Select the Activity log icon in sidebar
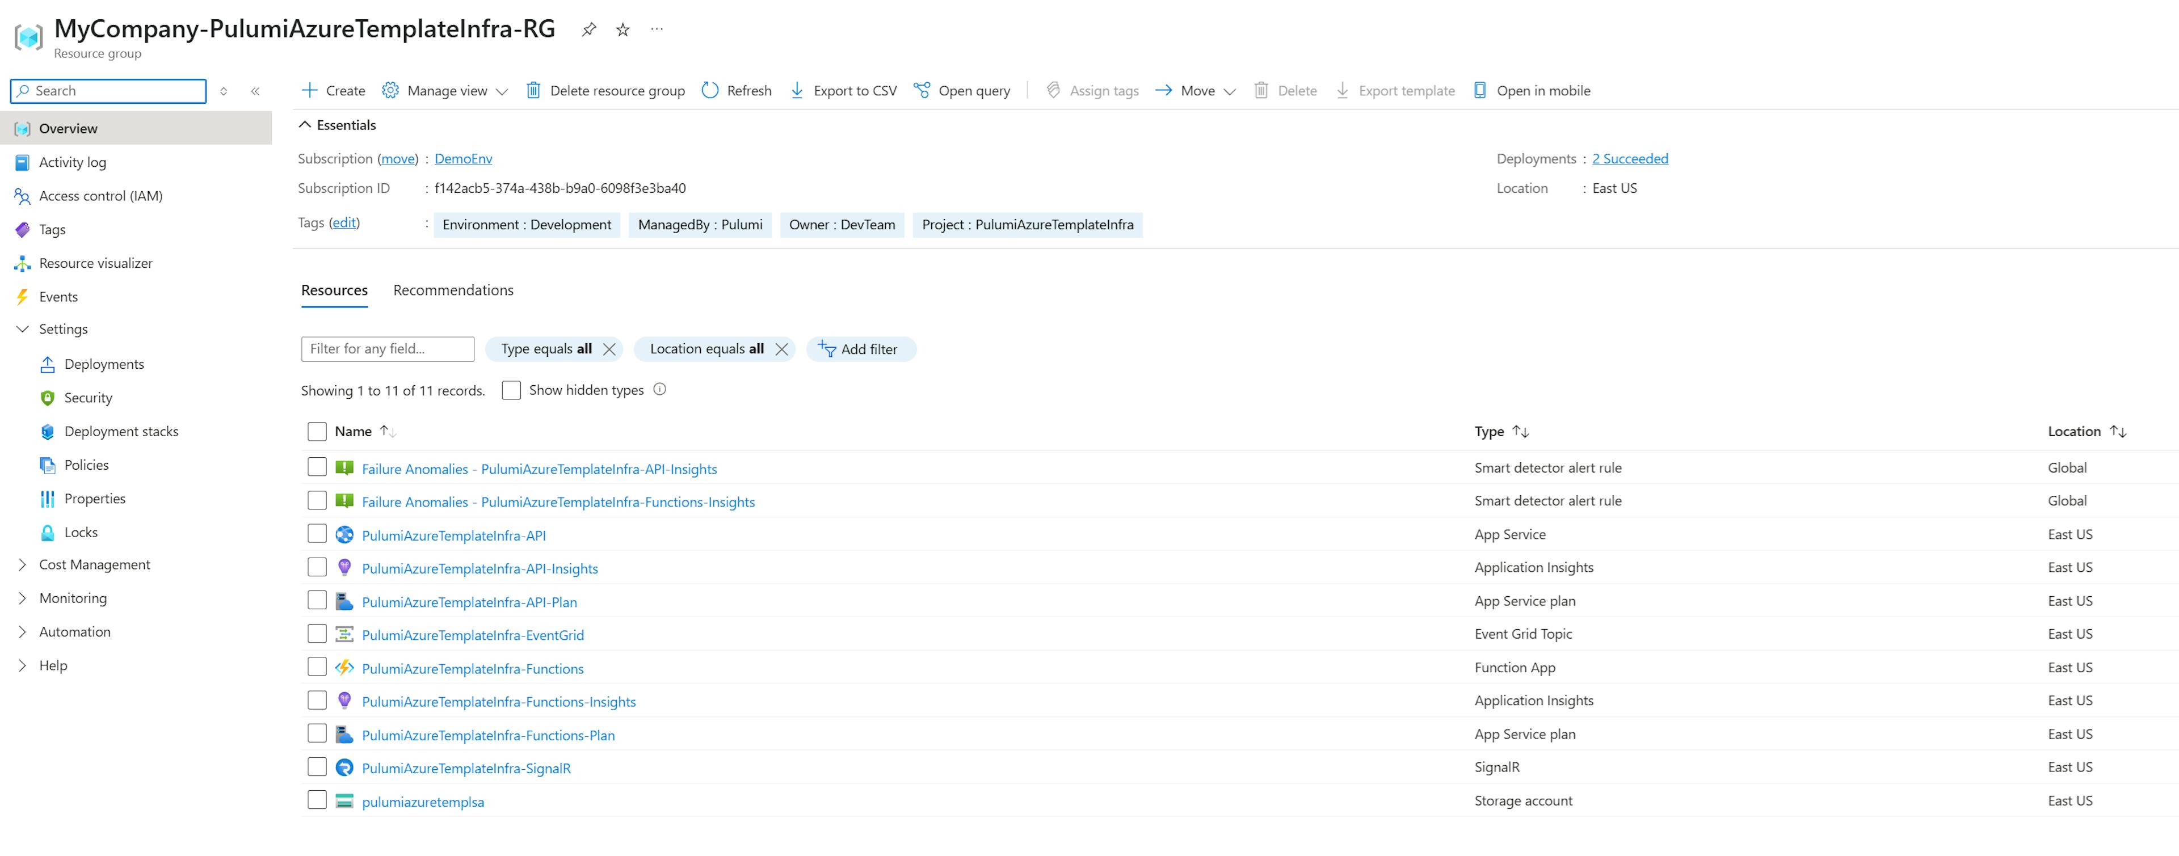 pyautogui.click(x=23, y=162)
